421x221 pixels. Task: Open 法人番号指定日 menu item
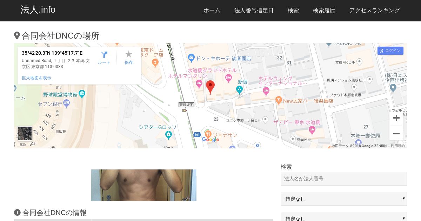(x=254, y=11)
